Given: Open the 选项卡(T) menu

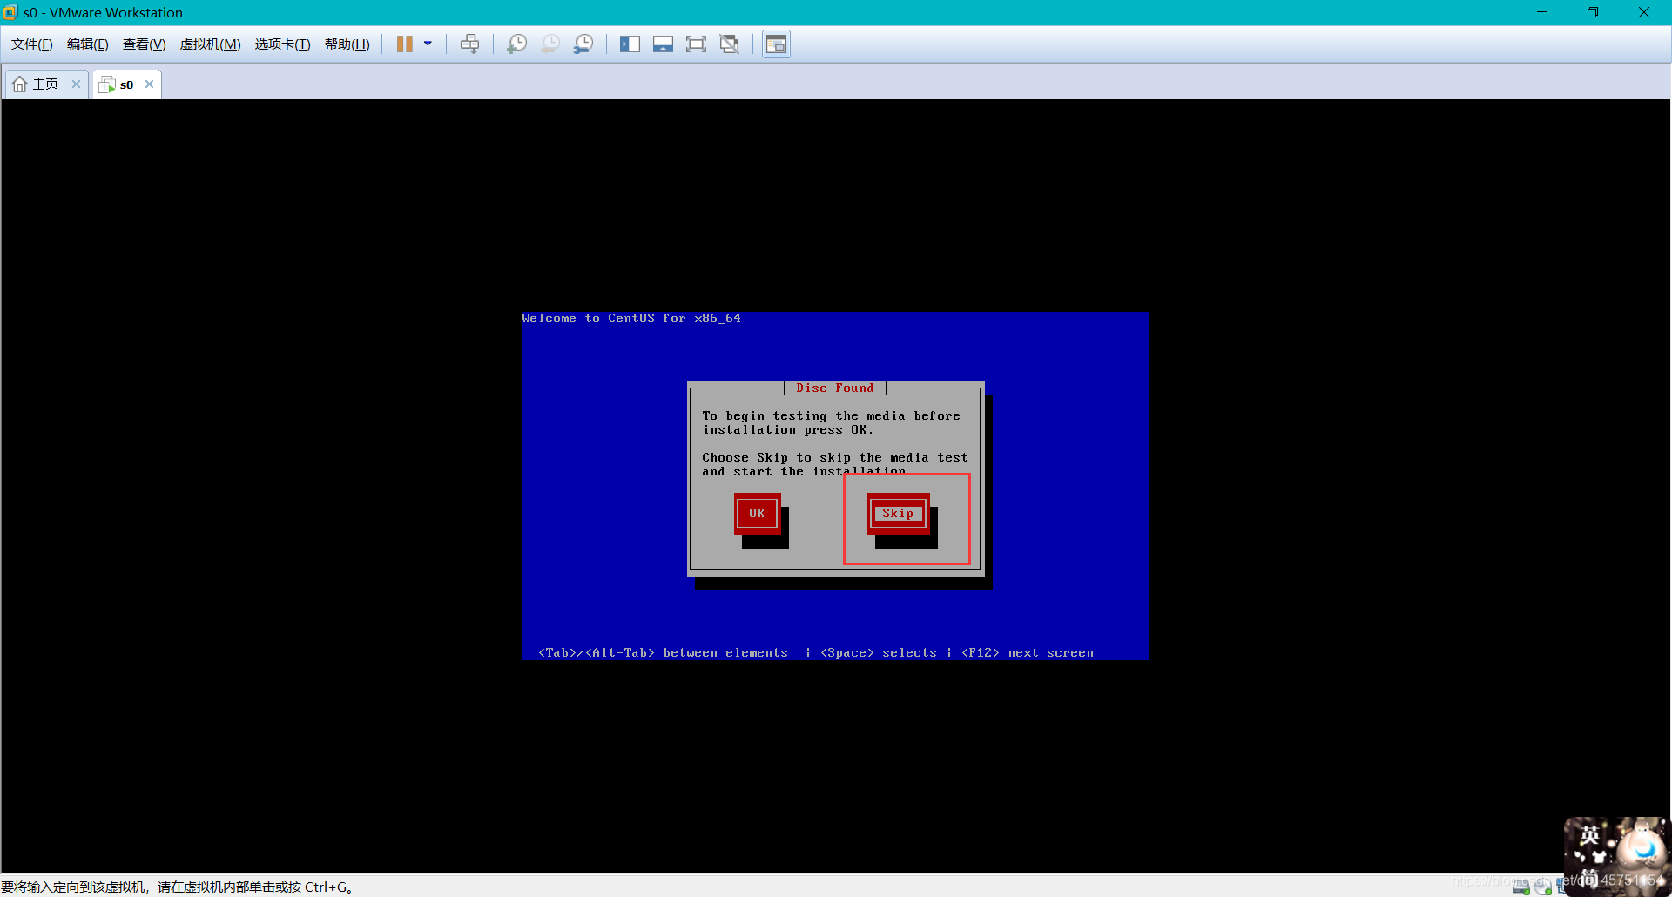Looking at the screenshot, I should pos(283,44).
